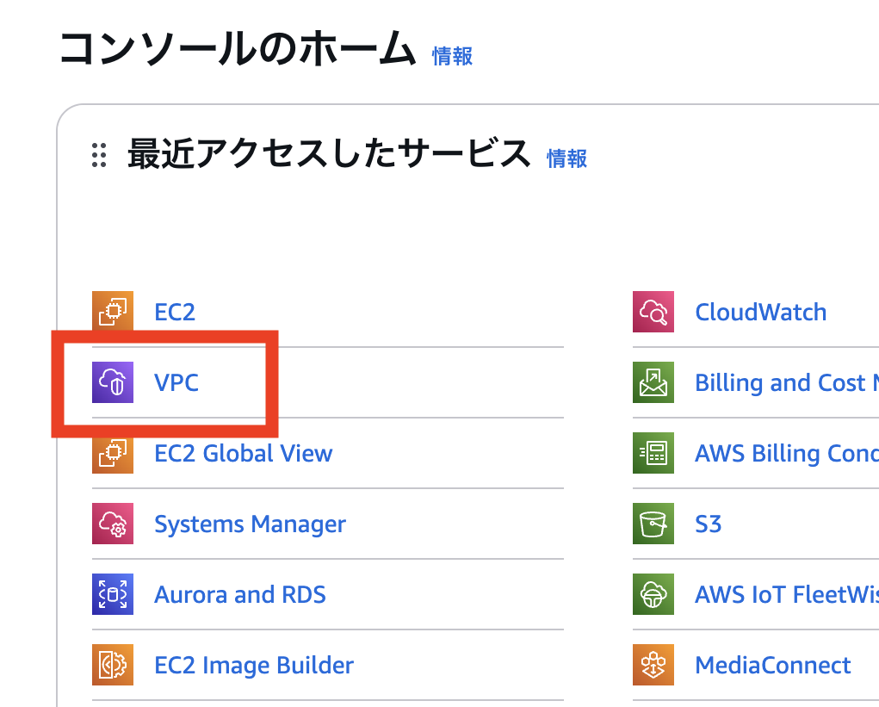Click 情報 next to 最近アクセスしたサービス heading
Screen dimensions: 879x707
pyautogui.click(x=567, y=158)
